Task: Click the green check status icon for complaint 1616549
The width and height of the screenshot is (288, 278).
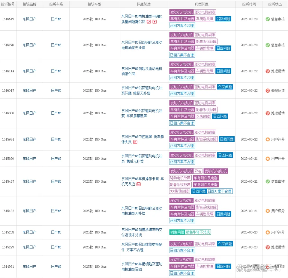Action: (268, 19)
